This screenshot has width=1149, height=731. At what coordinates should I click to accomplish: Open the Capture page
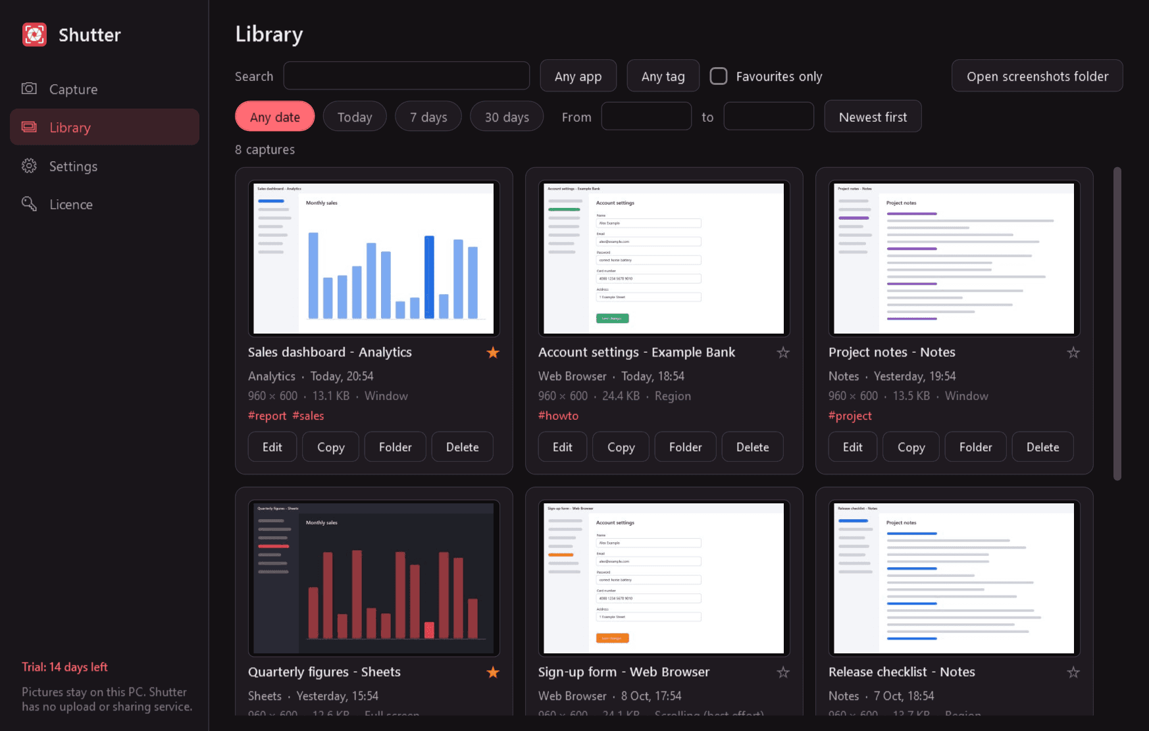(x=105, y=89)
